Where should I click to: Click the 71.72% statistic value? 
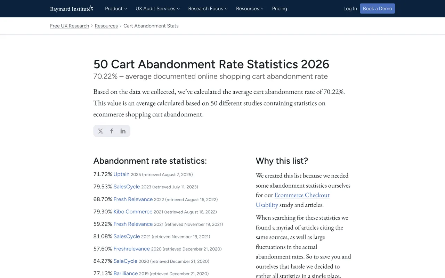[103, 174]
